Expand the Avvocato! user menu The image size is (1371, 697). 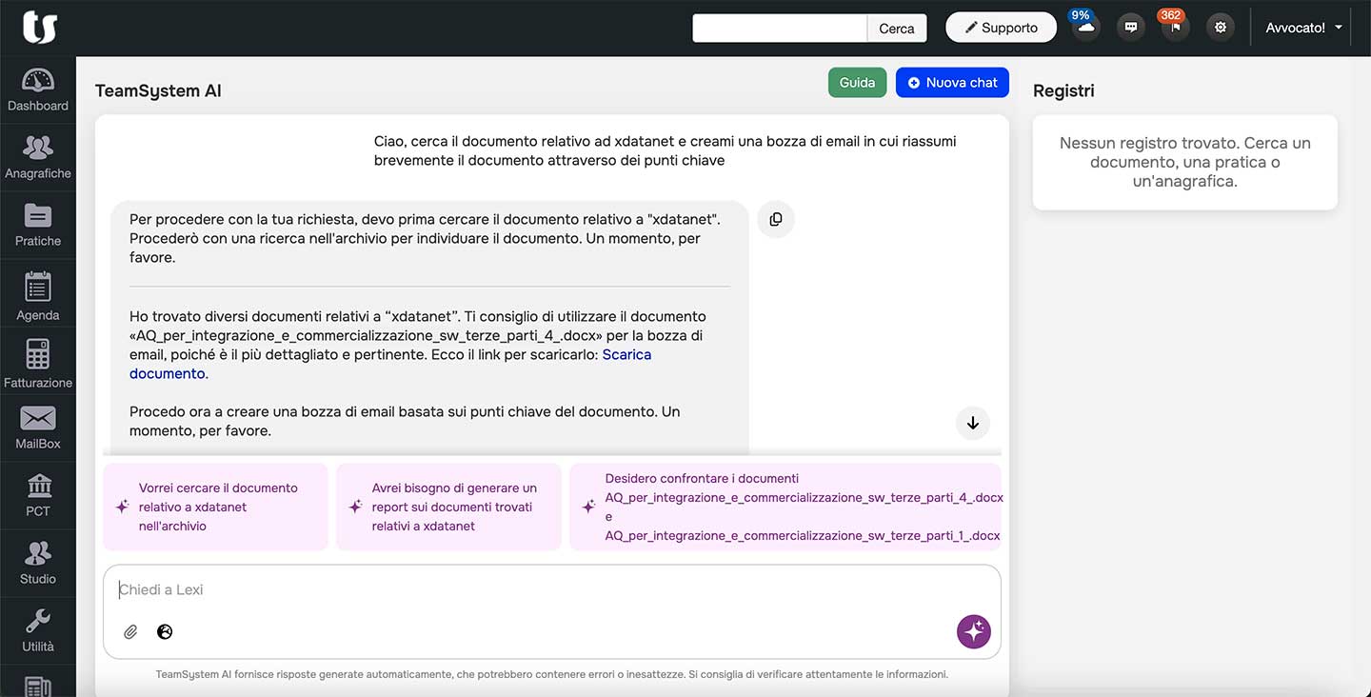(1303, 28)
